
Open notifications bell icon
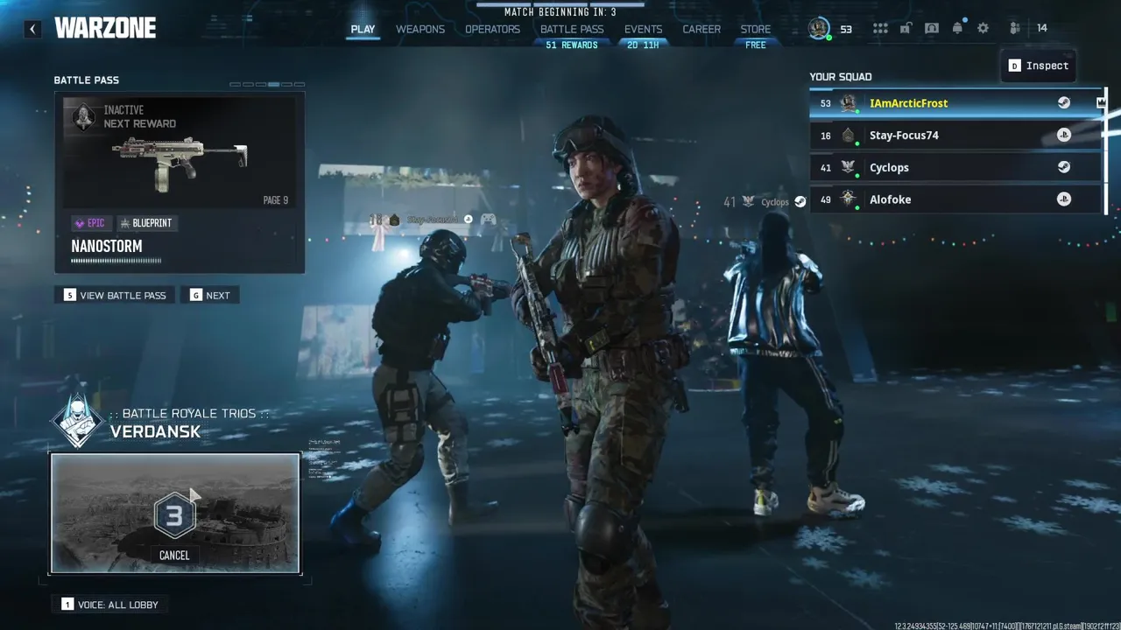[957, 28]
